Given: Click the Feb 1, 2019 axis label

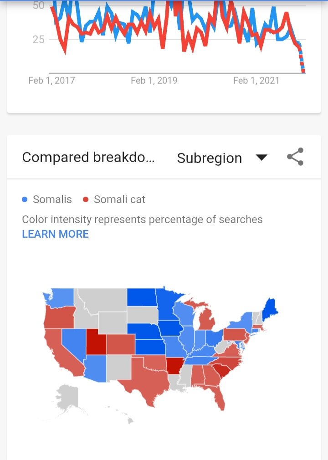Looking at the screenshot, I should click(154, 80).
